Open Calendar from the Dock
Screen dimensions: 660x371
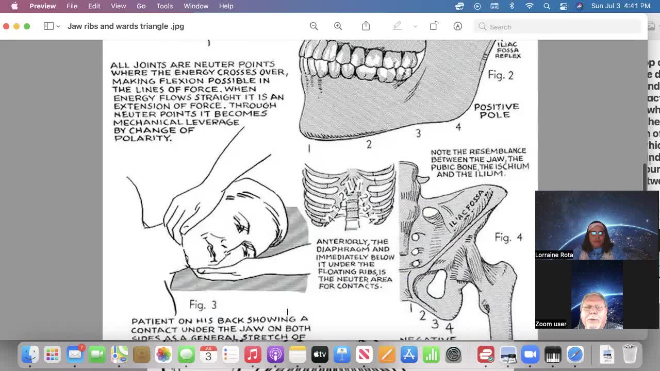208,354
